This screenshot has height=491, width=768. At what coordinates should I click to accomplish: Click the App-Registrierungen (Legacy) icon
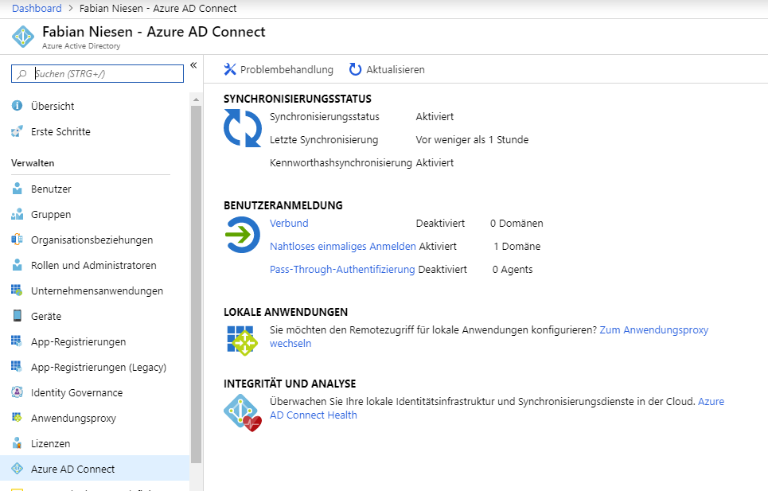(18, 367)
